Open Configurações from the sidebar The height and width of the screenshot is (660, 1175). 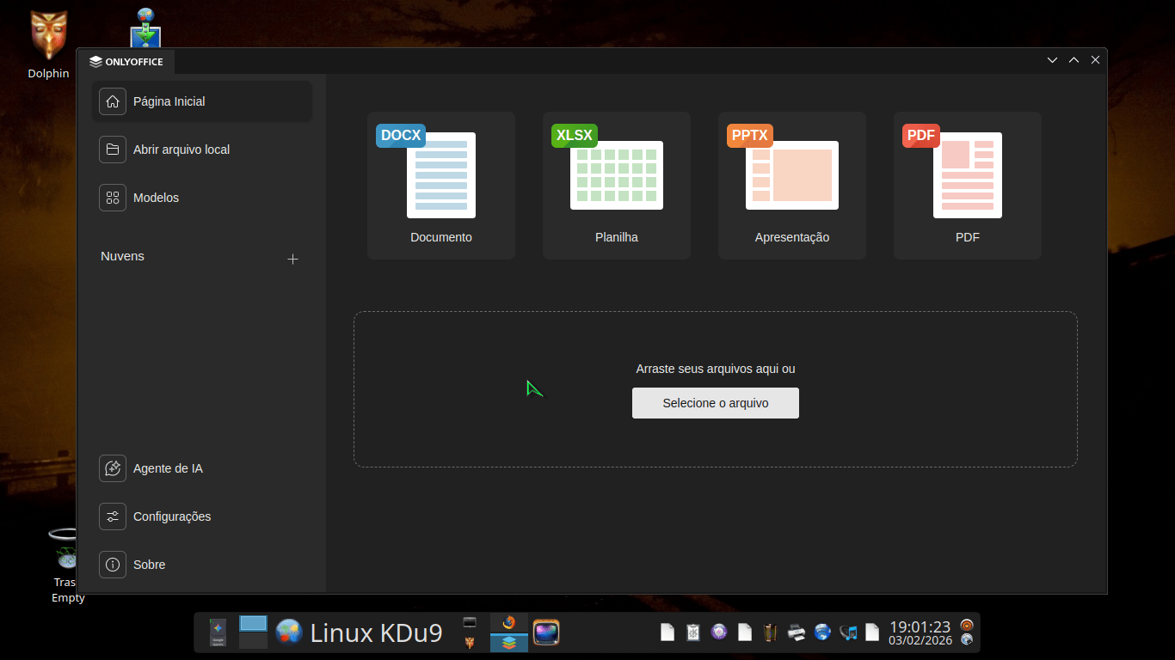point(171,516)
